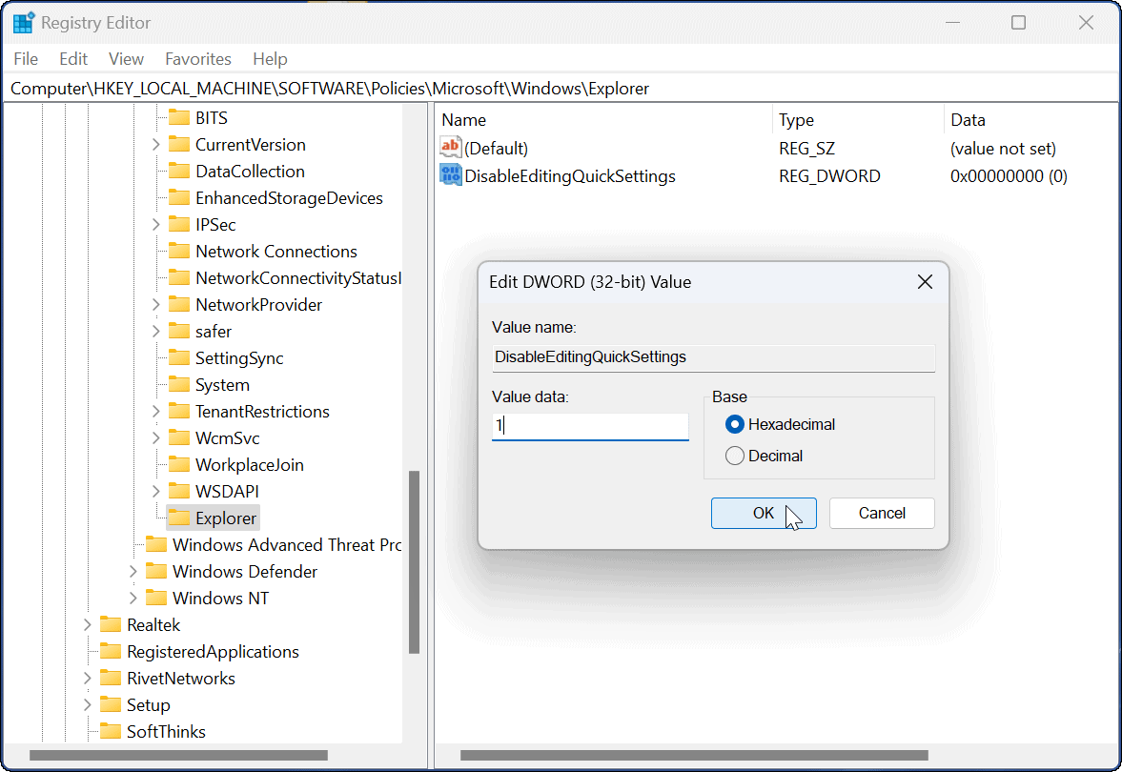This screenshot has height=772, width=1122.
Task: Click the Windows Defender folder icon
Action: point(156,571)
